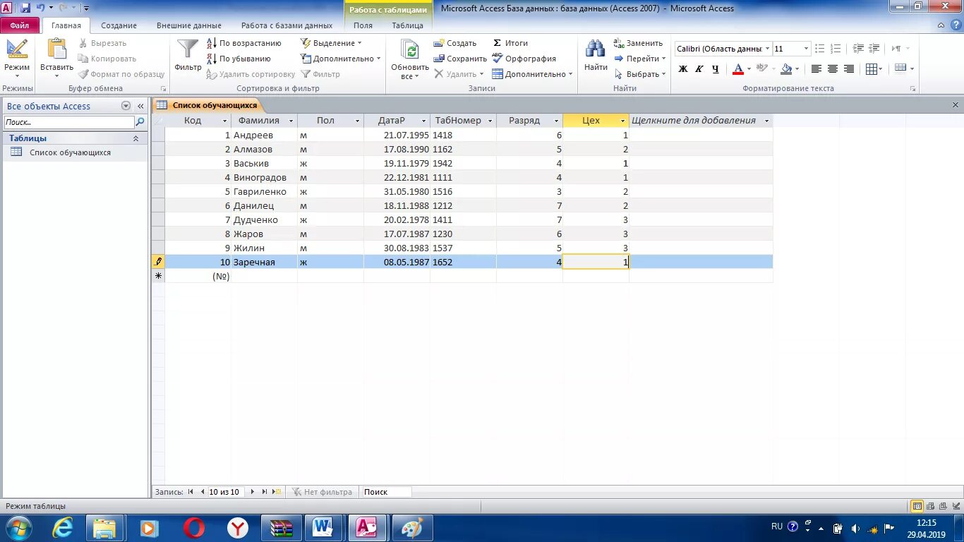Create a new record with Создать

(455, 43)
